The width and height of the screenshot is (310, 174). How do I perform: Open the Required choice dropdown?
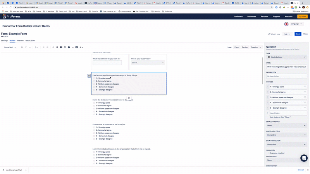[283, 160]
